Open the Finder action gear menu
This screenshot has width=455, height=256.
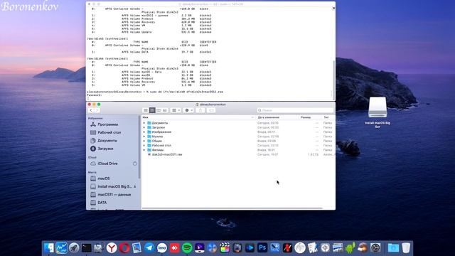[x=188, y=110]
